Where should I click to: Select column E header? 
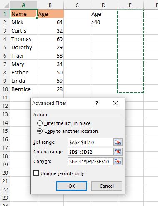pos(130,5)
